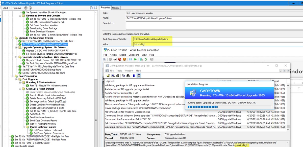
Task: Click the Open on Server icon in CMTrace
Action: [112, 76]
